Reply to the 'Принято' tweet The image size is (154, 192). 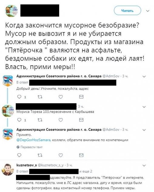point(19,155)
